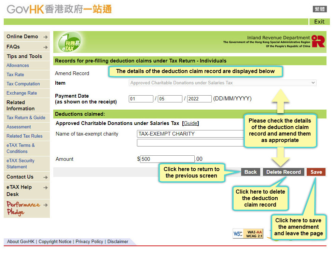
Task: Click the Tips and Tools heading
Action: coord(25,56)
